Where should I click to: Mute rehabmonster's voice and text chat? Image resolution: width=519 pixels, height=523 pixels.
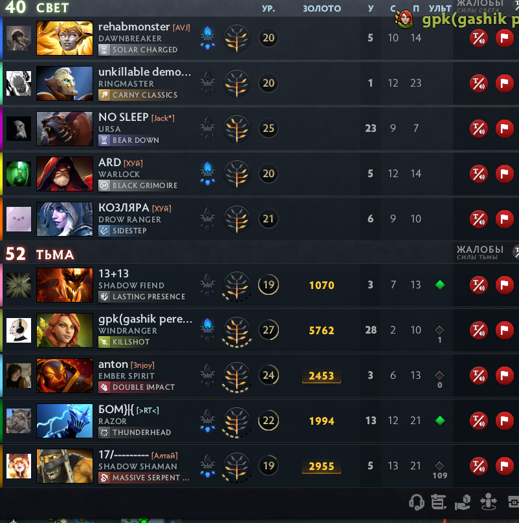tap(479, 38)
